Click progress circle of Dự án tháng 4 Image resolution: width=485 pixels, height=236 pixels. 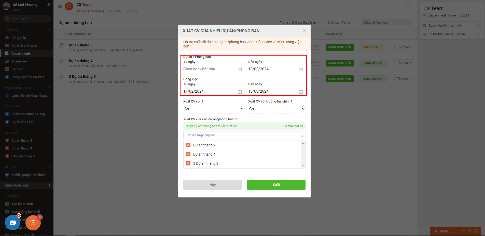(x=61, y=61)
